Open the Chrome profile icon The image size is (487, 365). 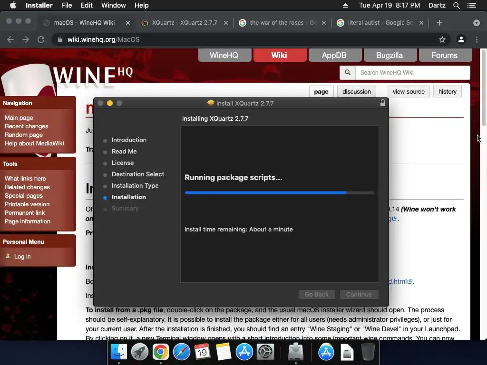461,39
